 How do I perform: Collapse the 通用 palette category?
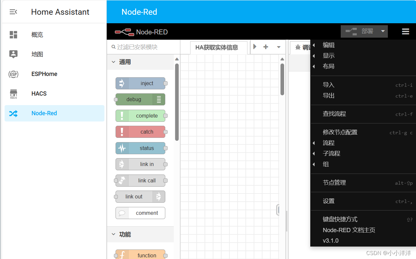pos(114,62)
